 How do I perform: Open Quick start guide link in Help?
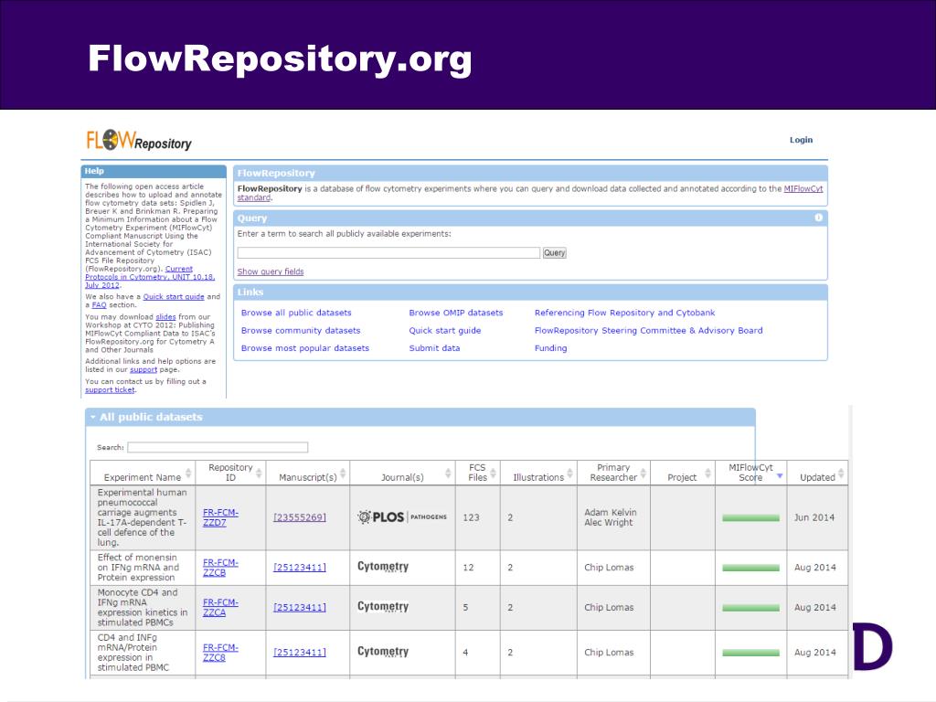point(173,297)
